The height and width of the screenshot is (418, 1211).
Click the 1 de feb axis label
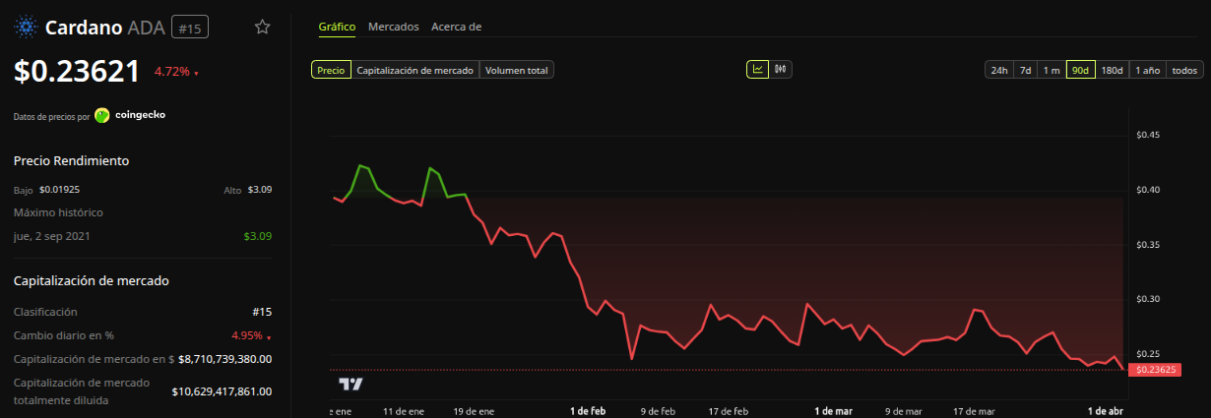[589, 410]
